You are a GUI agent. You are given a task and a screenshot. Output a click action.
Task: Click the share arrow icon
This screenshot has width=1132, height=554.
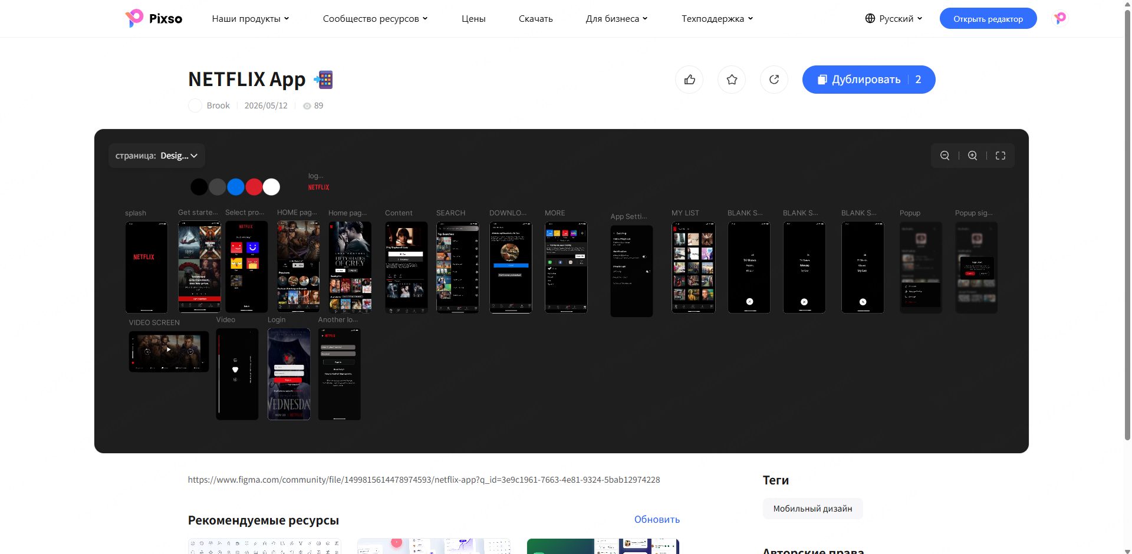774,80
